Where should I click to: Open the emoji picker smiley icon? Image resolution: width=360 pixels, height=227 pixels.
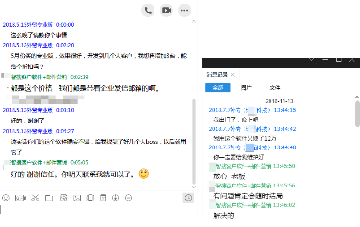(x=6, y=198)
